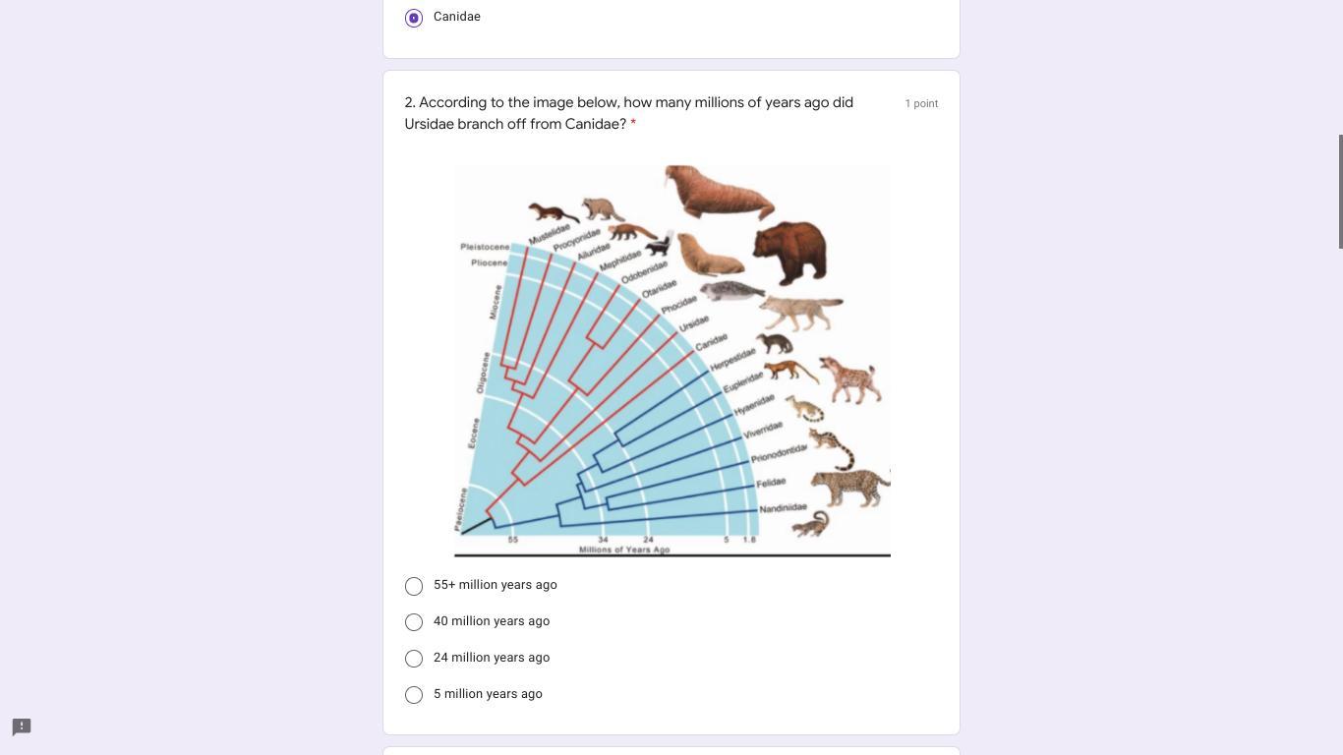Select the 40 million years ago radio button

pos(414,623)
